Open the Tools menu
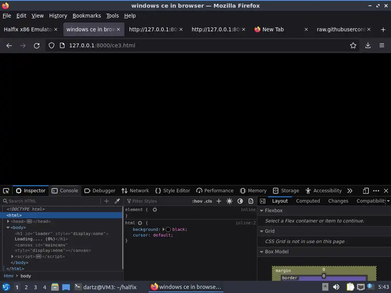391x293 pixels. [x=113, y=16]
